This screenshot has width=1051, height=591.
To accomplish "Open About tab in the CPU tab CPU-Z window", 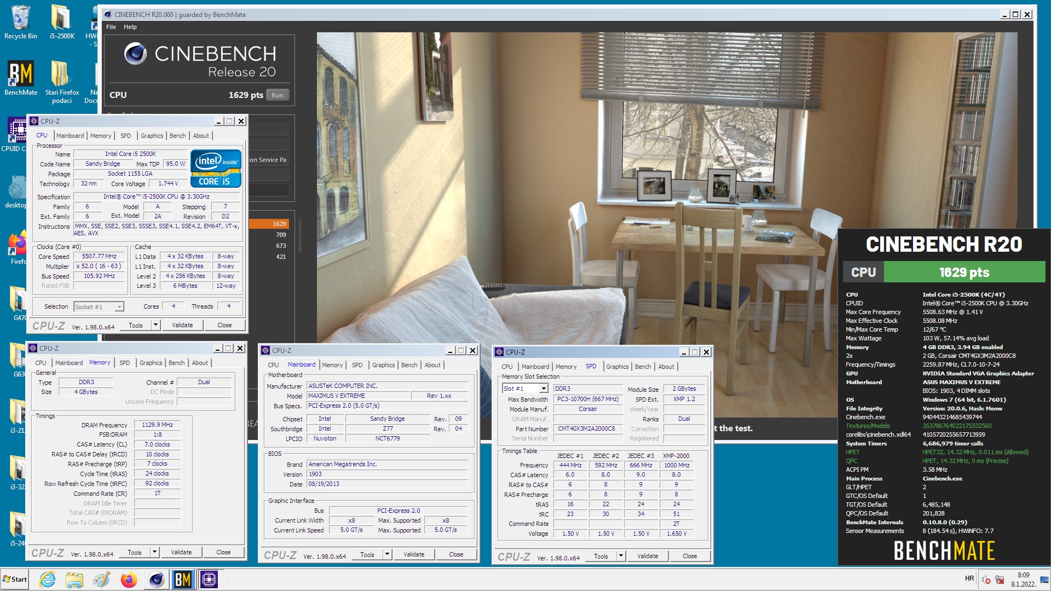I will (x=201, y=136).
